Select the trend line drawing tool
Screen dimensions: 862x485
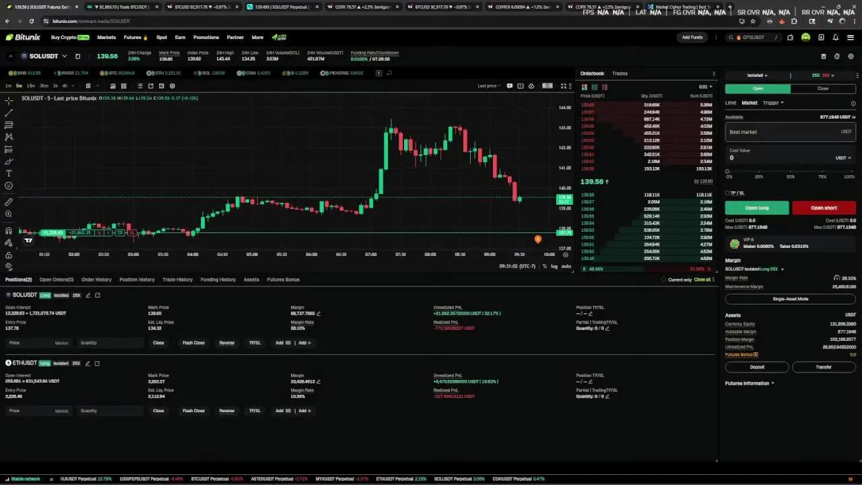pos(9,112)
